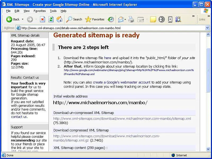Stop loading with the red X page icon

coord(42,19)
